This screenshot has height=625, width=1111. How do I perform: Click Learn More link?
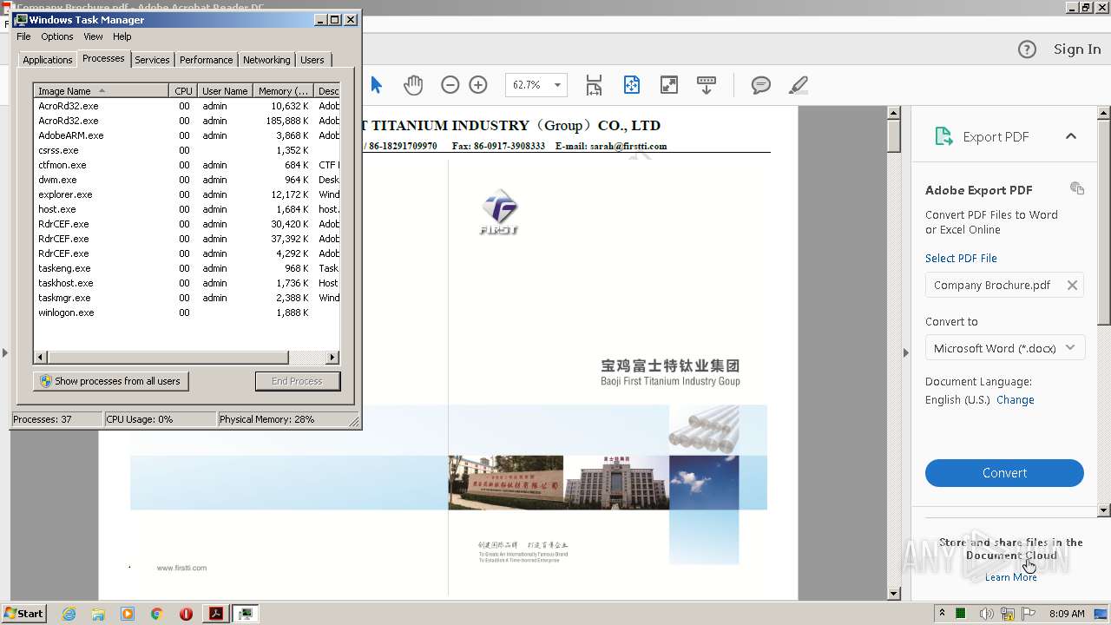coord(1010,577)
